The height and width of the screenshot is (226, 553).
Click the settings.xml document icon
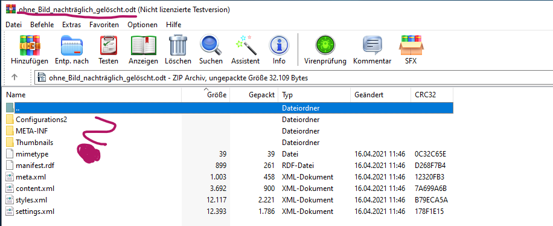click(x=10, y=211)
